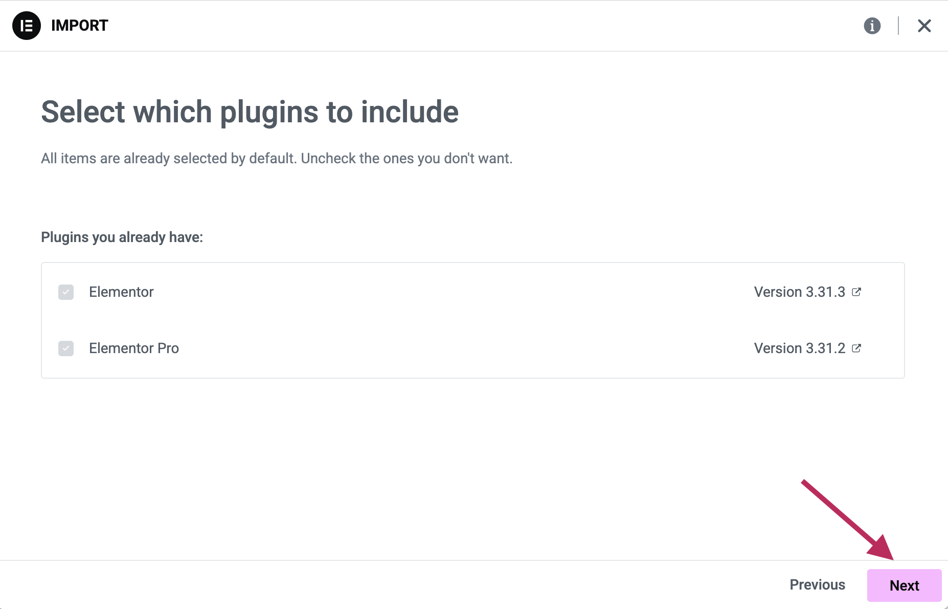Toggle the Elementor Pro checkbox
Viewport: 948px width, 609px height.
pos(66,349)
